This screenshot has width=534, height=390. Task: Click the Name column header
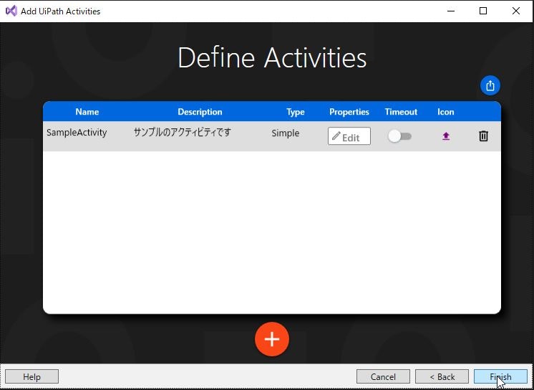pyautogui.click(x=87, y=112)
